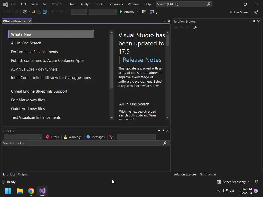The width and height of the screenshot is (263, 197).
Task: Click the document well gear icon
Action: pyautogui.click(x=169, y=21)
